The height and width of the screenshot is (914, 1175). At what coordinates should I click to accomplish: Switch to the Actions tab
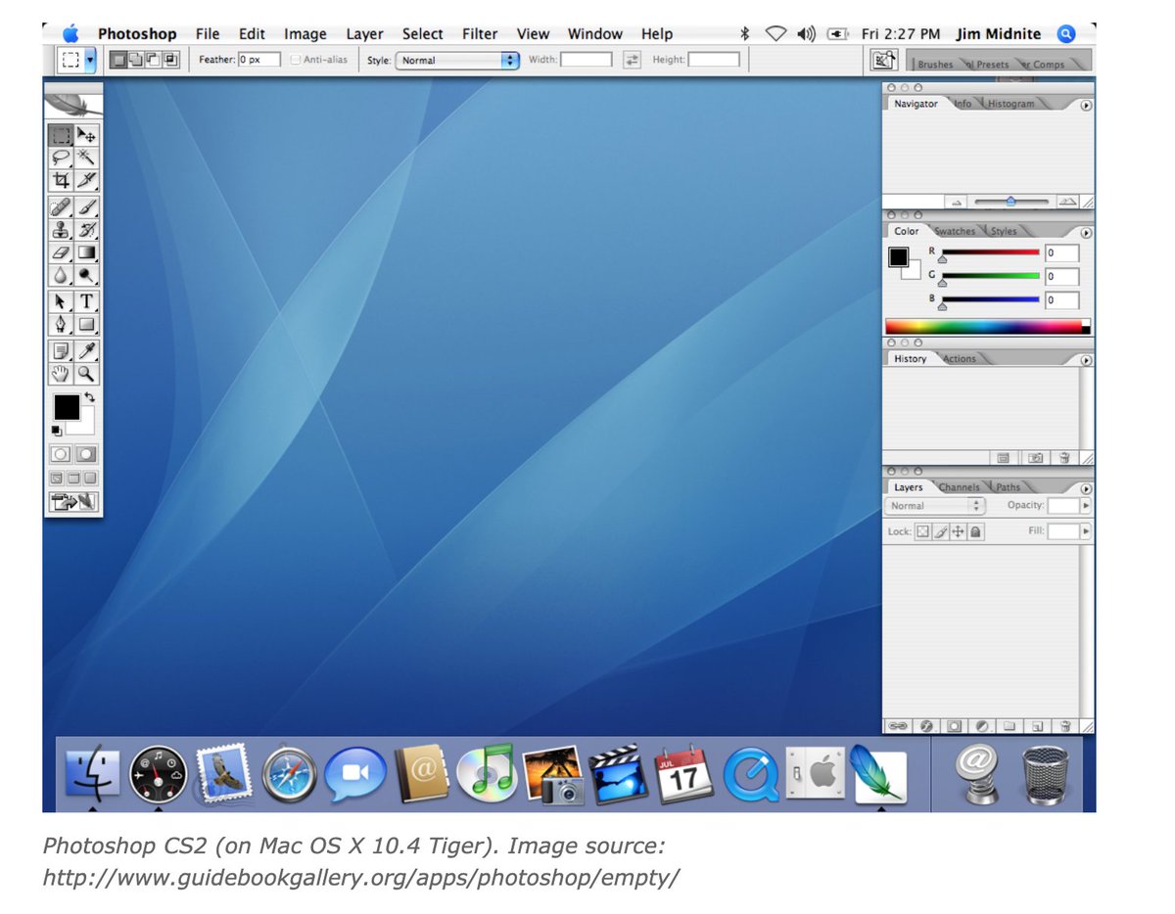tap(960, 359)
